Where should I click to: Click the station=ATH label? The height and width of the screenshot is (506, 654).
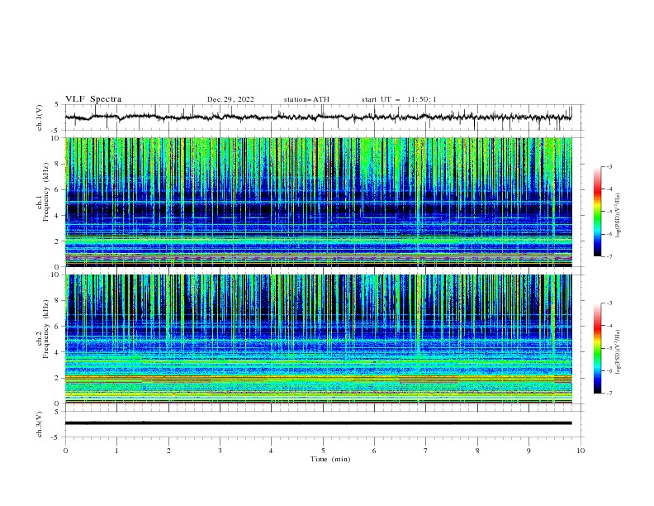click(306, 99)
